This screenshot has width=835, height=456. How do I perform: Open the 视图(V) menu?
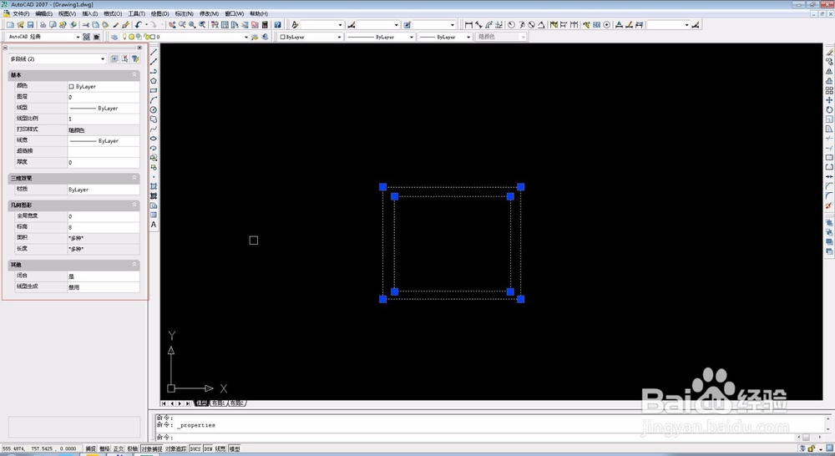[x=67, y=13]
